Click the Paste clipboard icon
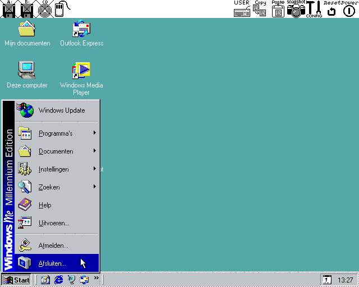Image resolution: width=359 pixels, height=287 pixels. pyautogui.click(x=278, y=9)
